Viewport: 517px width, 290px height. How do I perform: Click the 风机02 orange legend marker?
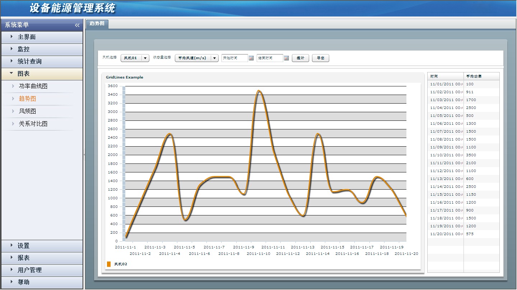(109, 264)
